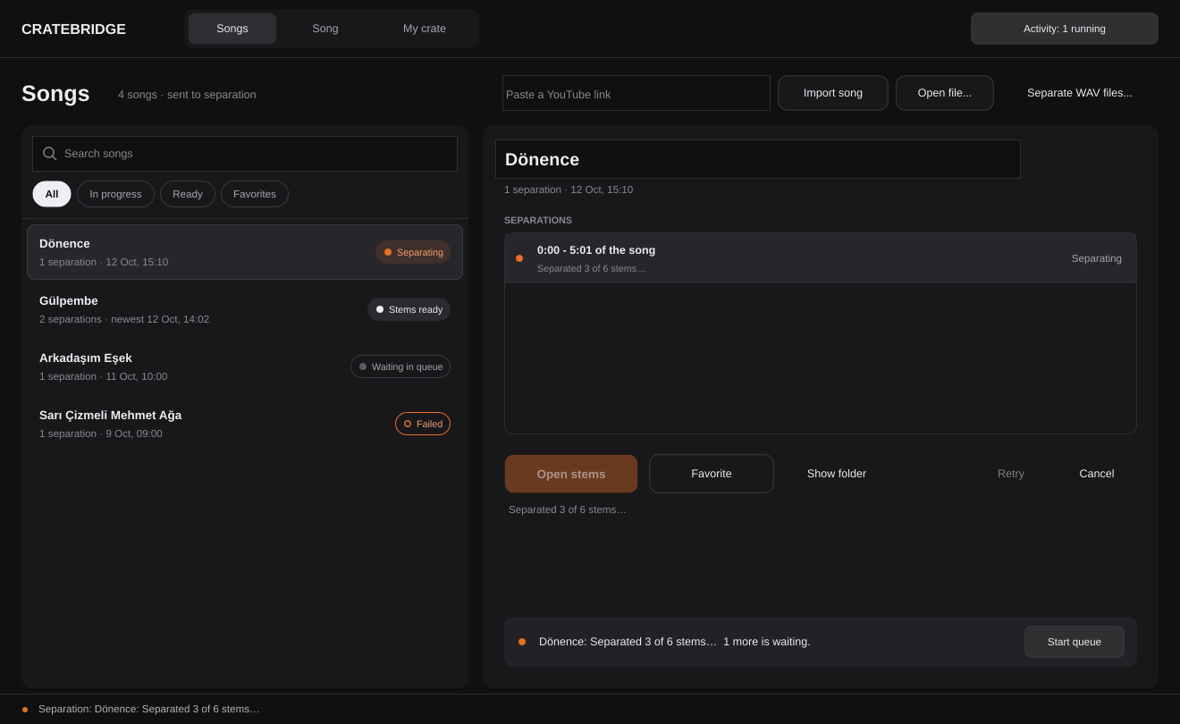Click '2 separations · newest 12 Oct, 14:02' text
Viewport: 1180px width, 724px height.
pos(124,319)
